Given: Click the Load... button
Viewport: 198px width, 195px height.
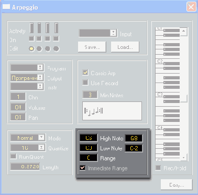Looking at the screenshot, I should (x=125, y=47).
